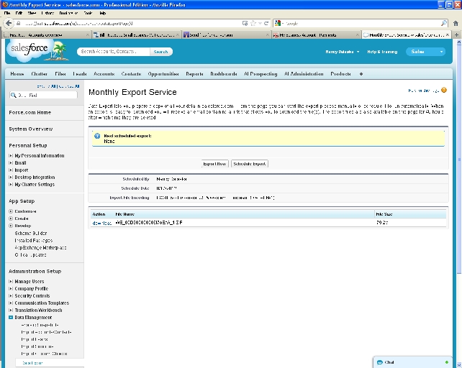
Task: Click the magnifier icon in Quick Find box
Action: 13,95
